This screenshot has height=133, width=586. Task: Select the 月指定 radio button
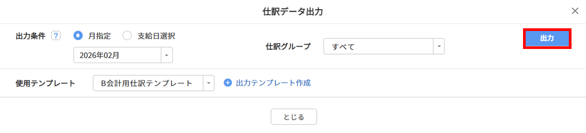(x=78, y=36)
